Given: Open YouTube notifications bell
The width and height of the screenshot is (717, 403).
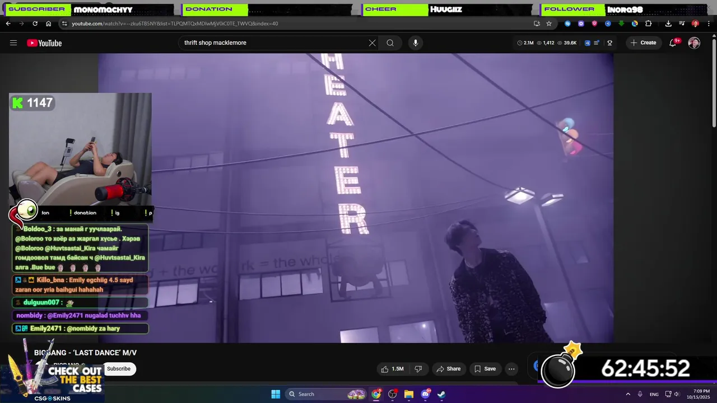Looking at the screenshot, I should coord(673,43).
